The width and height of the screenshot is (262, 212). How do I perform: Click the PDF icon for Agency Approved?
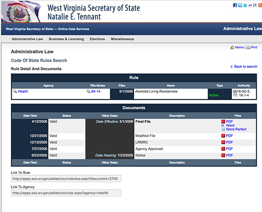[223, 149]
